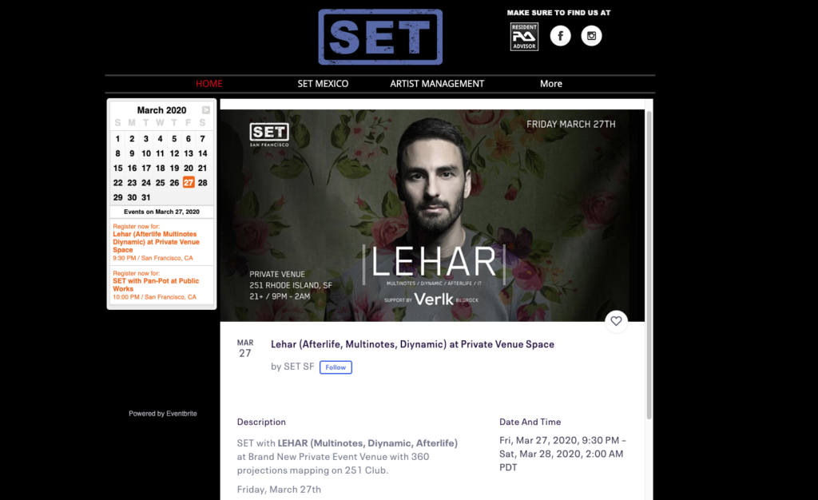Open the Facebook page icon
This screenshot has width=818, height=500.
[x=560, y=35]
